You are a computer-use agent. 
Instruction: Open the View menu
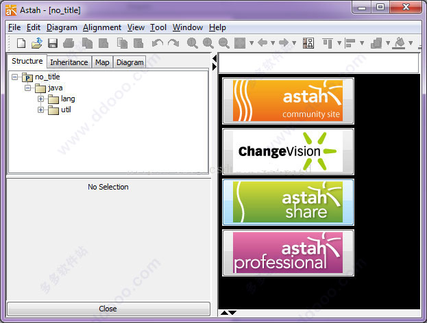point(136,27)
